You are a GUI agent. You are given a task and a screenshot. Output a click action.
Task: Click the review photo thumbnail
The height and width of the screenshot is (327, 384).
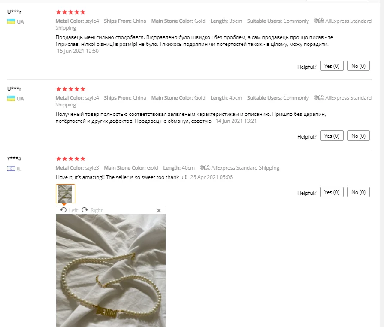(x=65, y=194)
